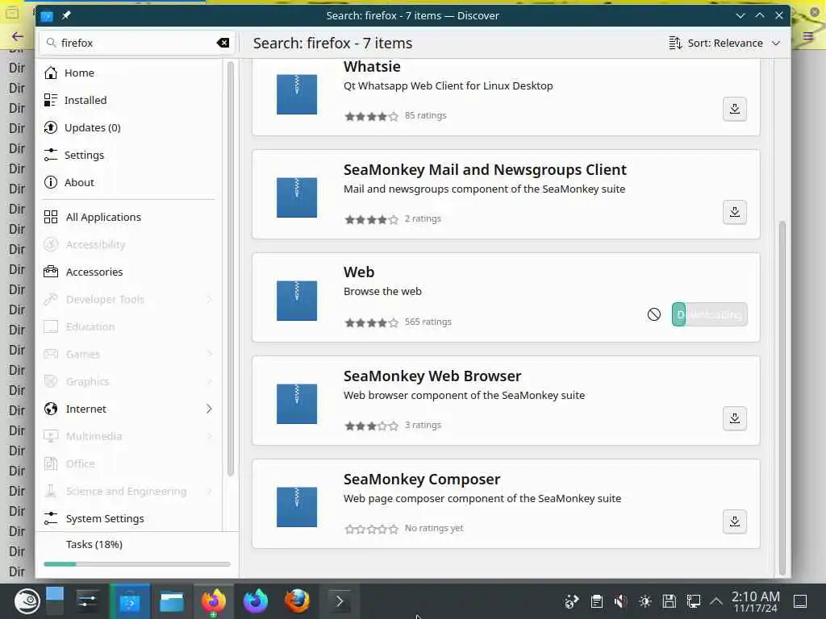The width and height of the screenshot is (826, 619).
Task: Open the volume tray icon
Action: point(620,601)
